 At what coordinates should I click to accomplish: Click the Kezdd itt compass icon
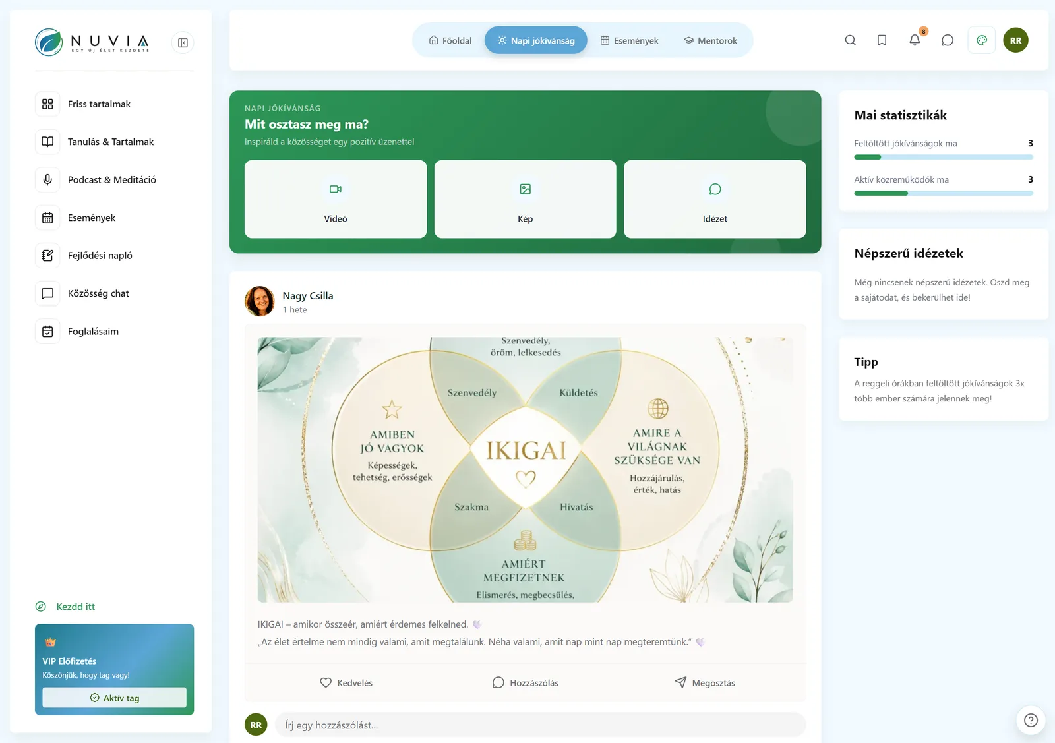pyautogui.click(x=41, y=607)
